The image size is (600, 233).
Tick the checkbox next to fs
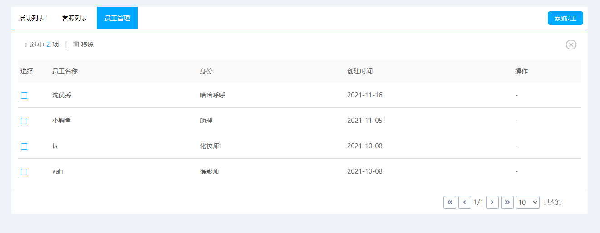pyautogui.click(x=24, y=146)
